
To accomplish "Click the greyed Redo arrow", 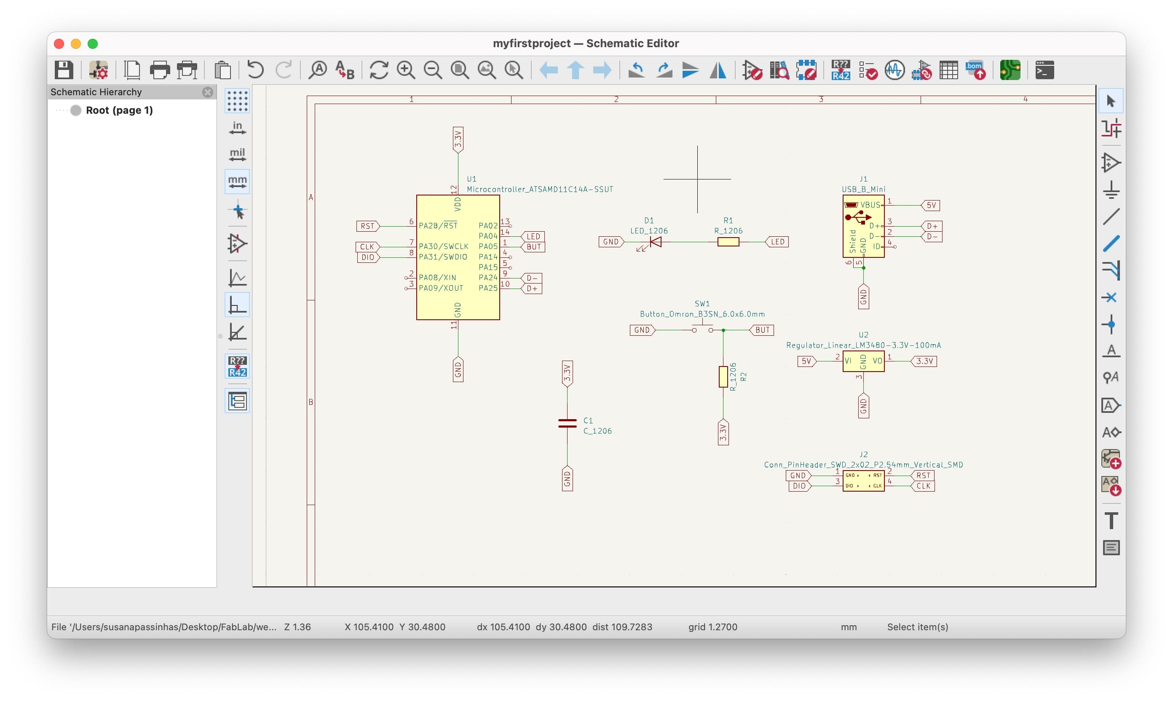I will 284,70.
